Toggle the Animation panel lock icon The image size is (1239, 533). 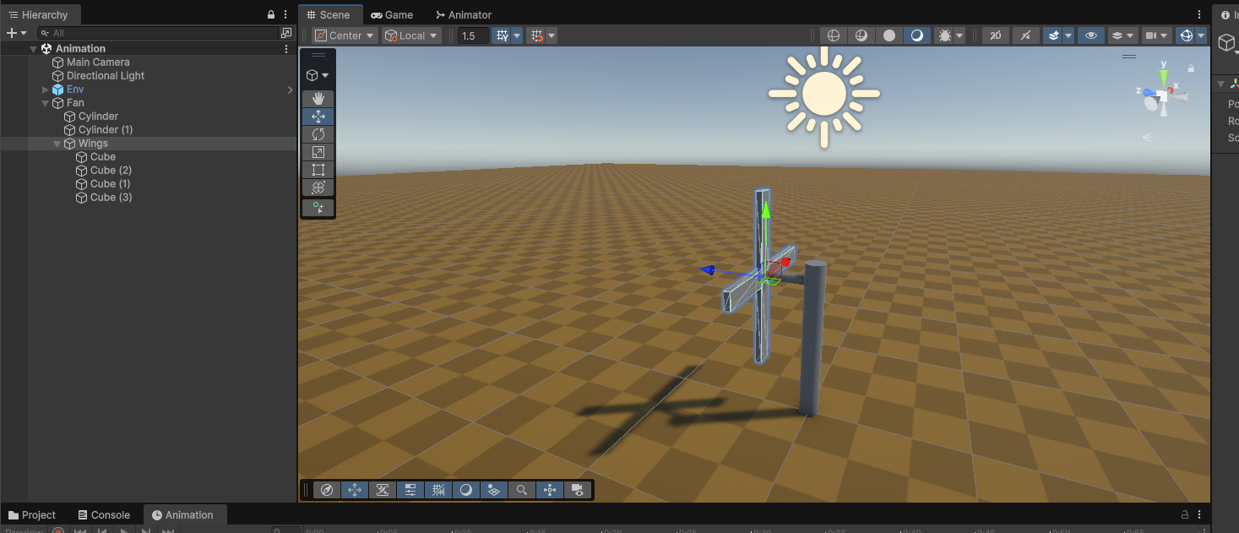tap(1184, 515)
